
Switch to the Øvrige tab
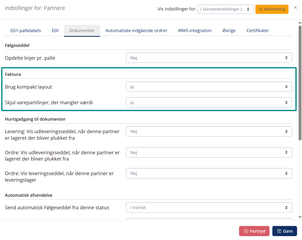pos(229,30)
